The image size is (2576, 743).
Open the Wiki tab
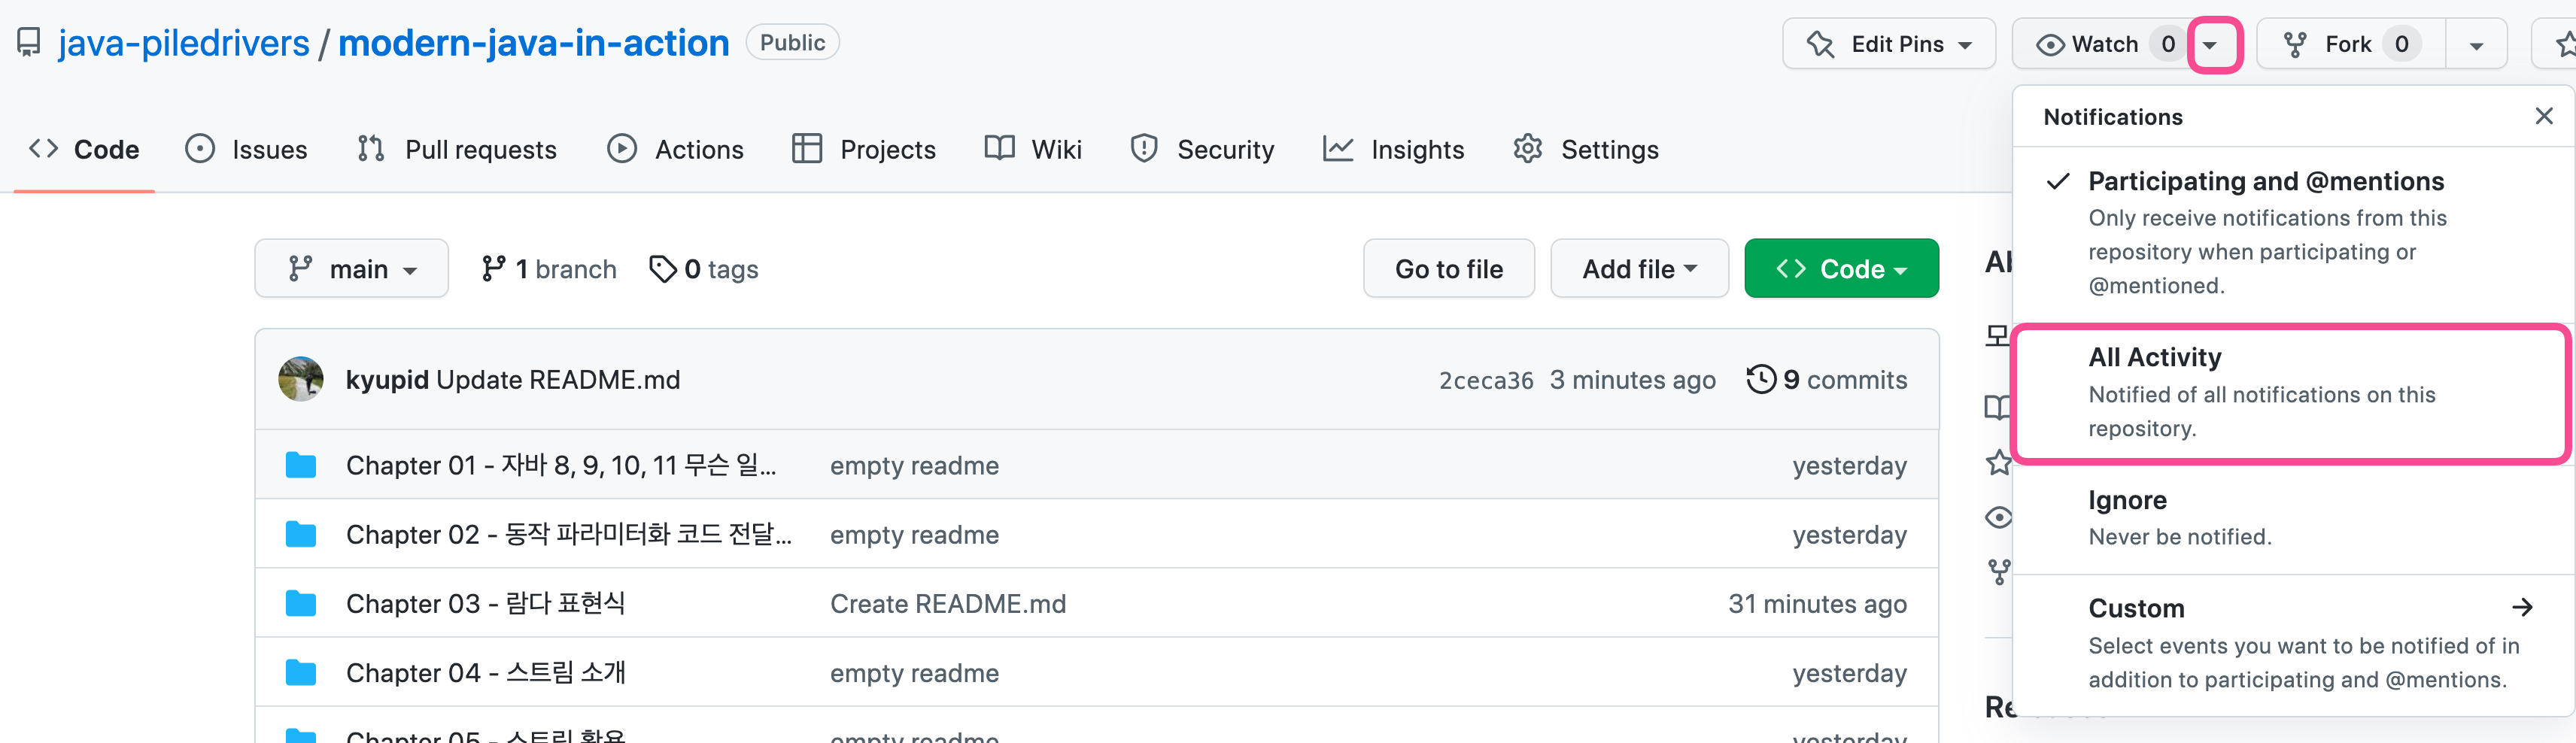point(1034,149)
